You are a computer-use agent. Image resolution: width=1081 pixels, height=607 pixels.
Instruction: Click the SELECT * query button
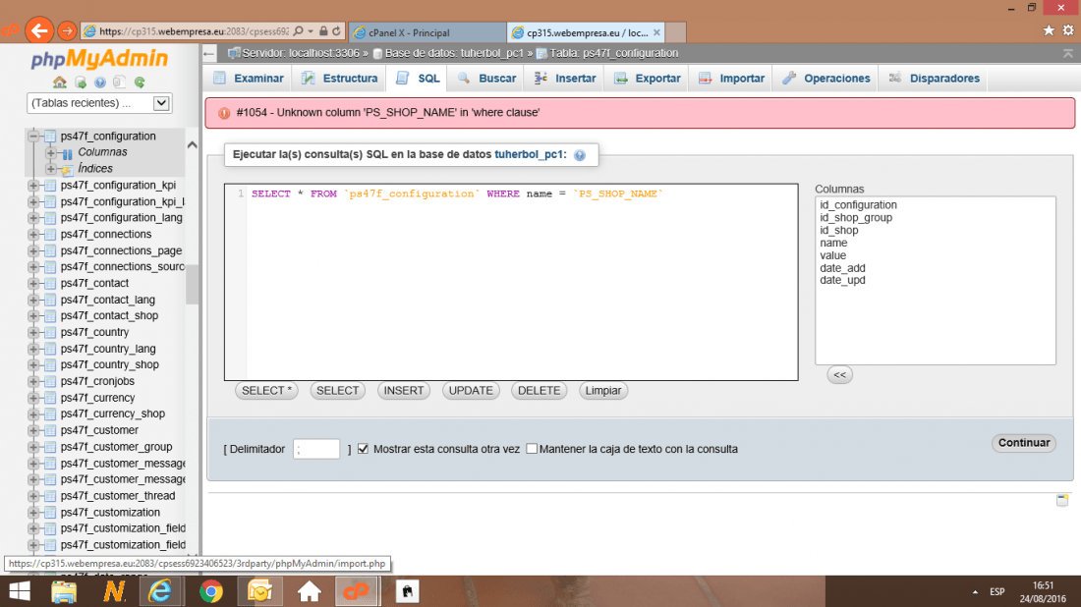point(266,391)
